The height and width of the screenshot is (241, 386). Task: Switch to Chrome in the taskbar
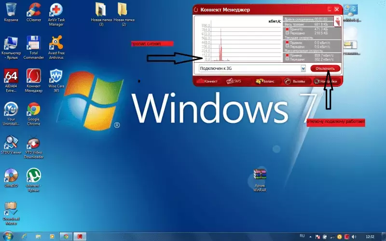pyautogui.click(x=66, y=237)
